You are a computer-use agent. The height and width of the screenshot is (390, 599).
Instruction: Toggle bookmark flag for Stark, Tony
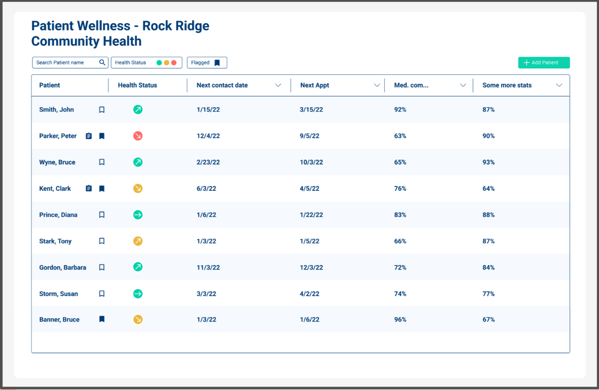(x=102, y=241)
